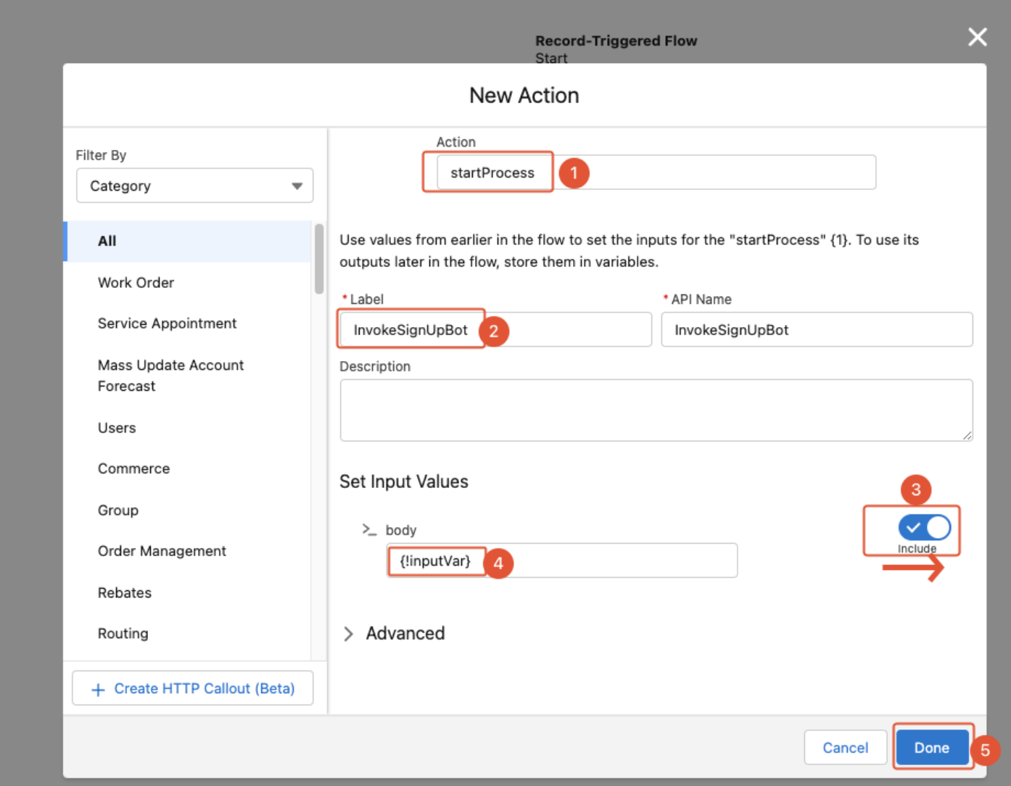Screen dimensions: 1011x786
Task: Toggle the Include switch for body
Action: pos(924,527)
